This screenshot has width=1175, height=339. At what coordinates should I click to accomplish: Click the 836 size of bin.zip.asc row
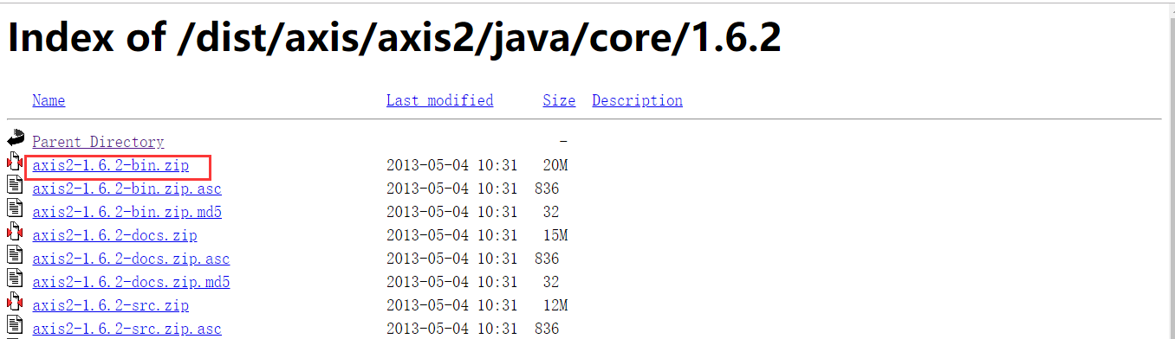pyautogui.click(x=547, y=189)
